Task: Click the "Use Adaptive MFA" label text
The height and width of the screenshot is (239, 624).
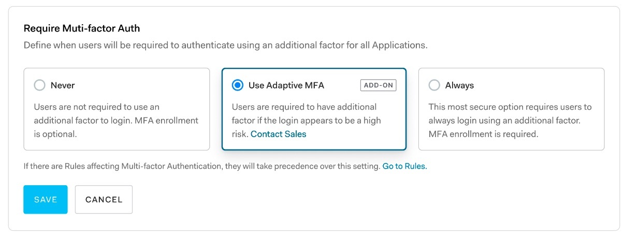Action: tap(286, 85)
